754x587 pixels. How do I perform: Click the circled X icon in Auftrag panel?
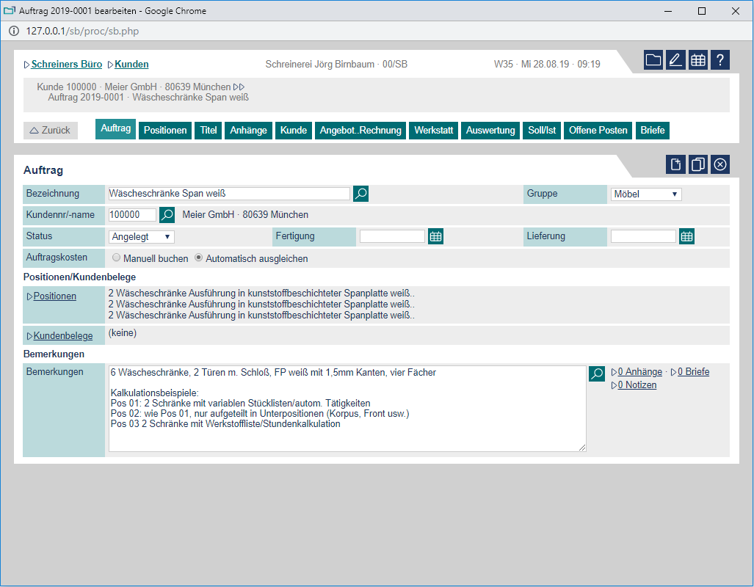[720, 164]
